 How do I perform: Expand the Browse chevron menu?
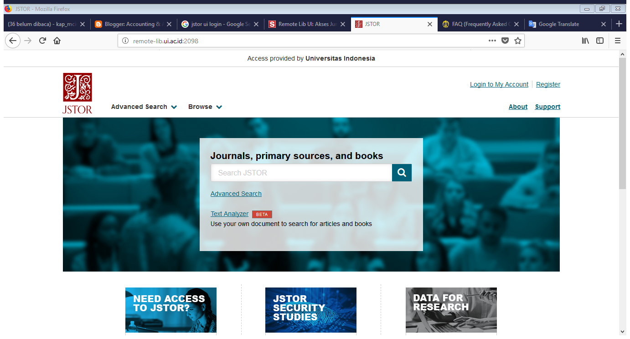tap(219, 107)
